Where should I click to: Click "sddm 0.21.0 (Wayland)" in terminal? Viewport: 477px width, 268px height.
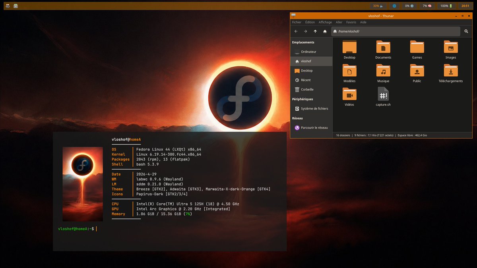[x=160, y=184]
